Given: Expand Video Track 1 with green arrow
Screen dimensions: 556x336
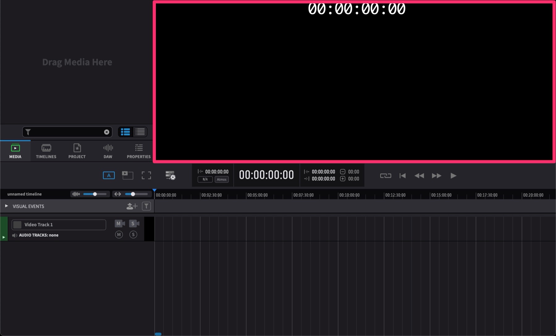Looking at the screenshot, I should [4, 237].
